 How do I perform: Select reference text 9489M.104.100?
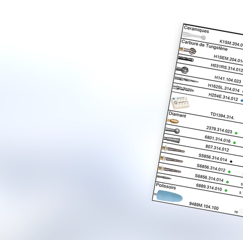[x=204, y=206]
